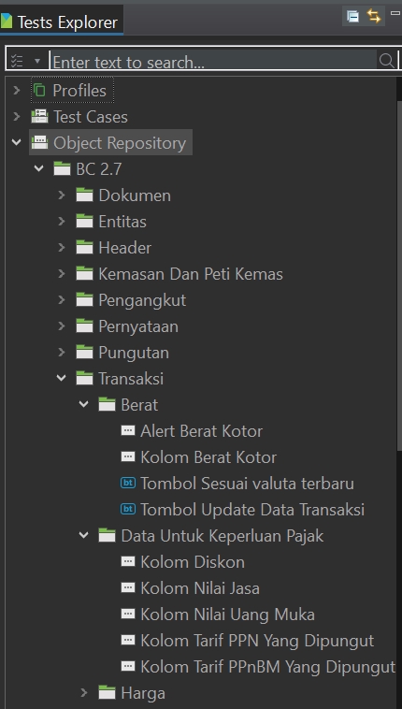Click the BC 2.7 folder icon
The width and height of the screenshot is (402, 709).
pos(62,168)
